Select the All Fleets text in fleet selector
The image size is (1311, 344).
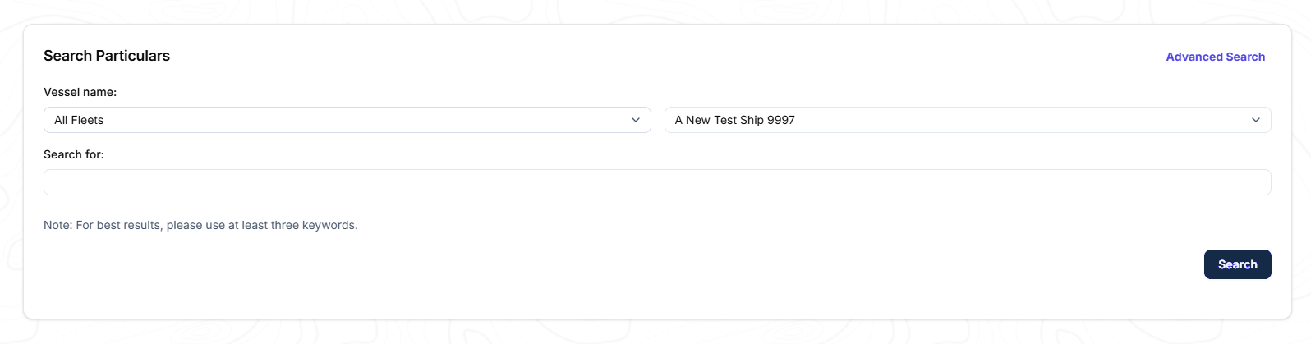pyautogui.click(x=79, y=120)
